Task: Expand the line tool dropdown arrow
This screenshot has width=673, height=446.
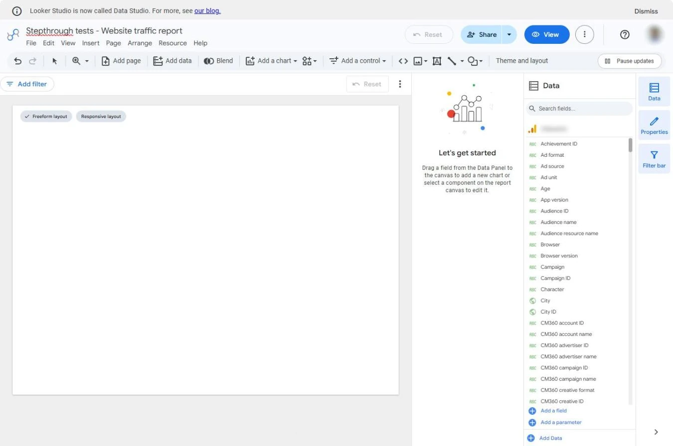Action: (462, 61)
